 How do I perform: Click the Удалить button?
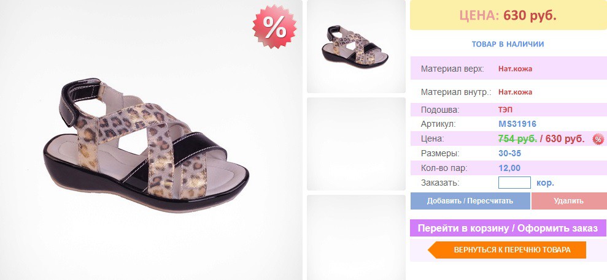569,201
